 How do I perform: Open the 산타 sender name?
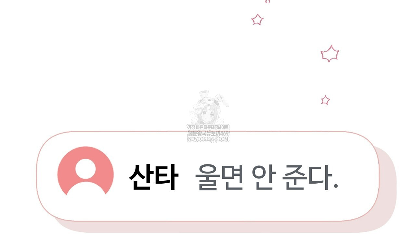154,177
